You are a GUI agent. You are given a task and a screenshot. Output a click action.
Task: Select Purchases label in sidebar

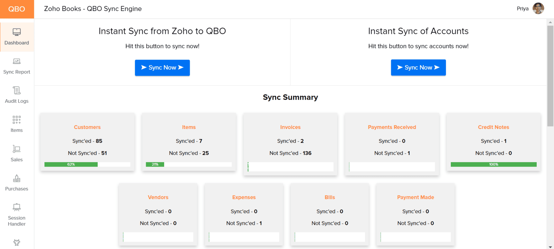[x=17, y=189]
